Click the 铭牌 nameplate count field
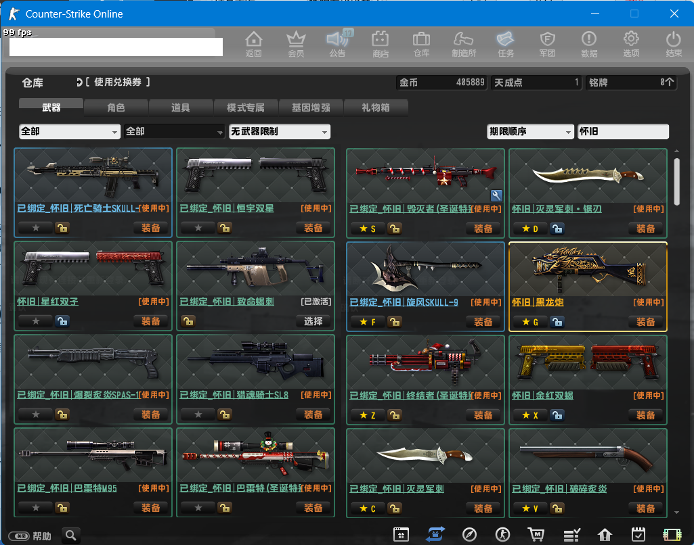Screen dimensions: 694x545 coord(632,82)
